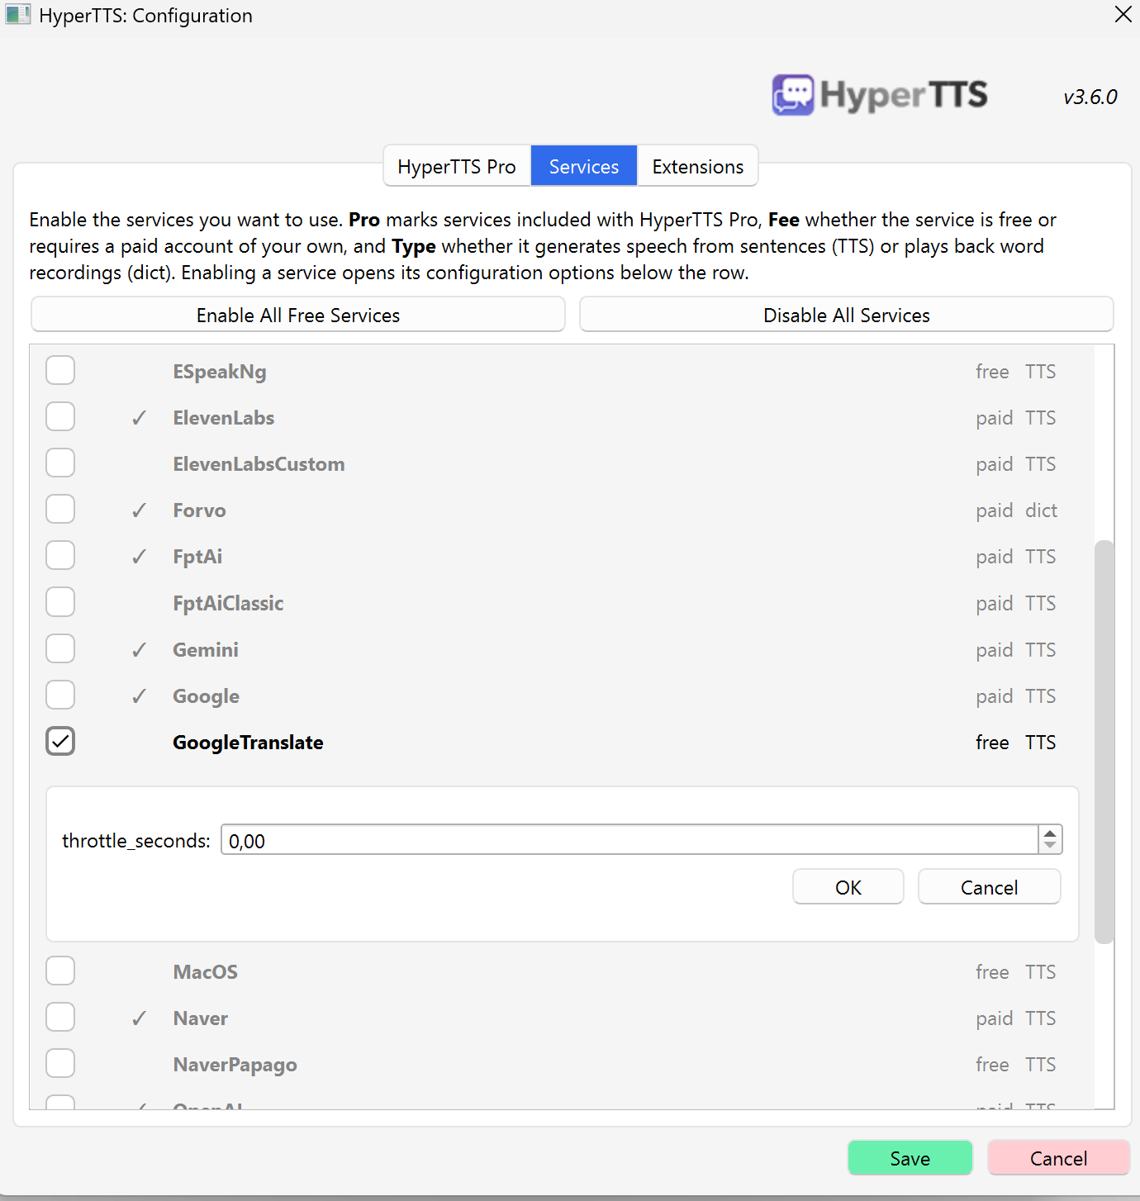The height and width of the screenshot is (1201, 1140).
Task: Click the Pro checkmark next to ElevenLabs
Action: click(x=140, y=418)
